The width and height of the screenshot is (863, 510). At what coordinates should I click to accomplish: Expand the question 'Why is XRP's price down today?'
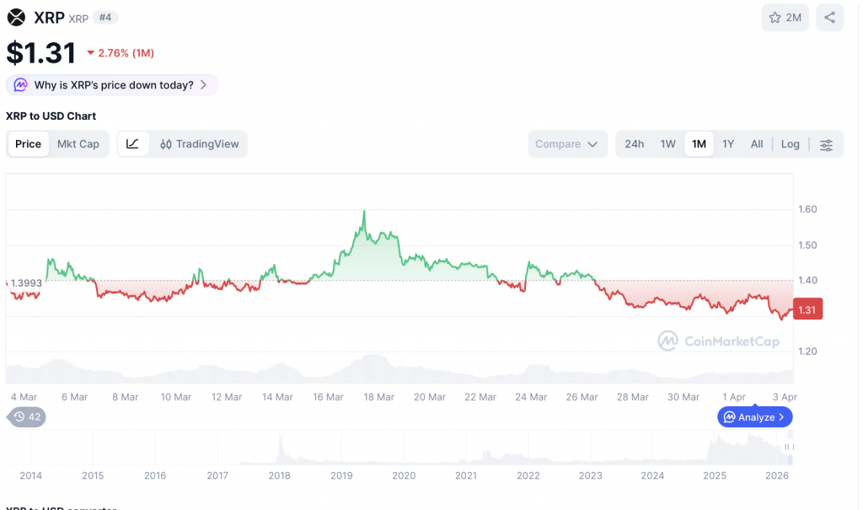click(x=112, y=84)
